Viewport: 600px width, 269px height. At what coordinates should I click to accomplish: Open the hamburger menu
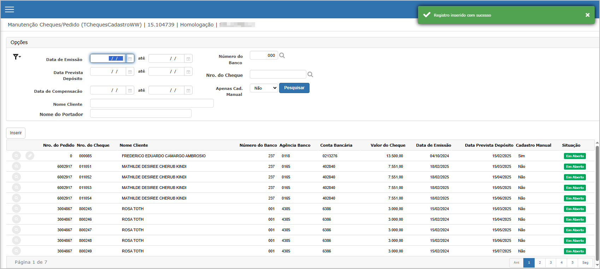pos(10,10)
